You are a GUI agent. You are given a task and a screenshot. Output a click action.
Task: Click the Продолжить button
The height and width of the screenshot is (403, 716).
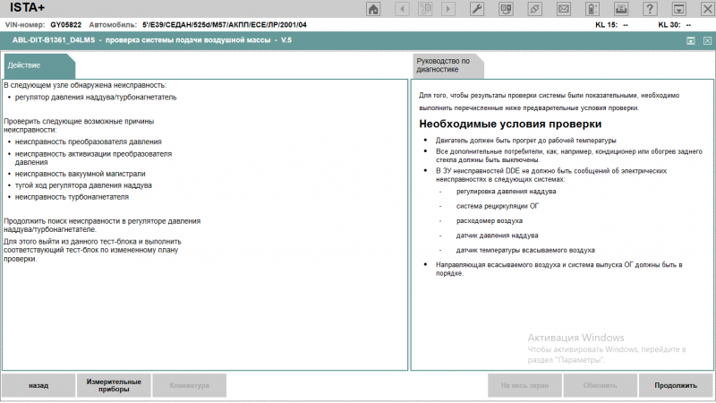(x=676, y=386)
